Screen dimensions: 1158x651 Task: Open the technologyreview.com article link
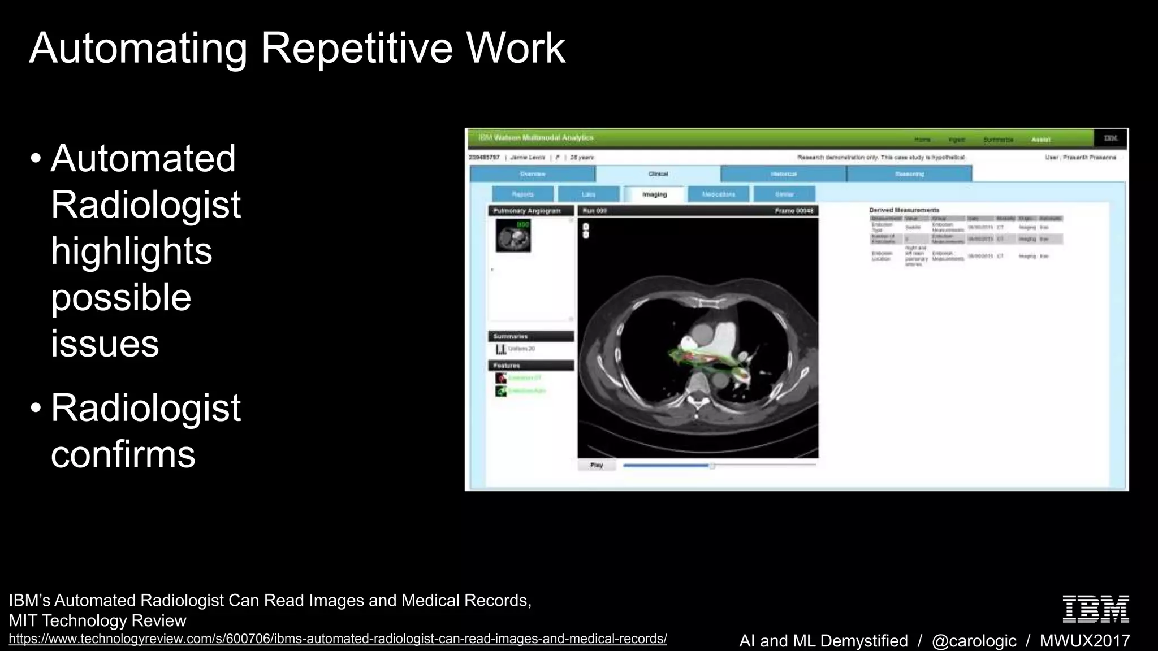[x=338, y=639]
